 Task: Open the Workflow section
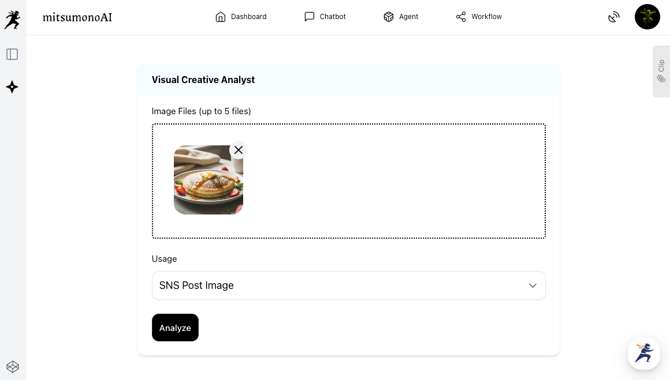coord(479,17)
